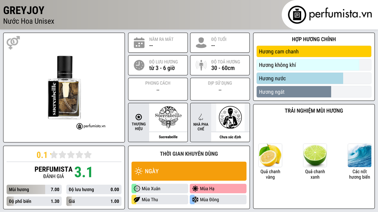Click the Giá 1.00 score bar
Image resolution: width=378 pixels, height=212 pixels.
[94, 201]
